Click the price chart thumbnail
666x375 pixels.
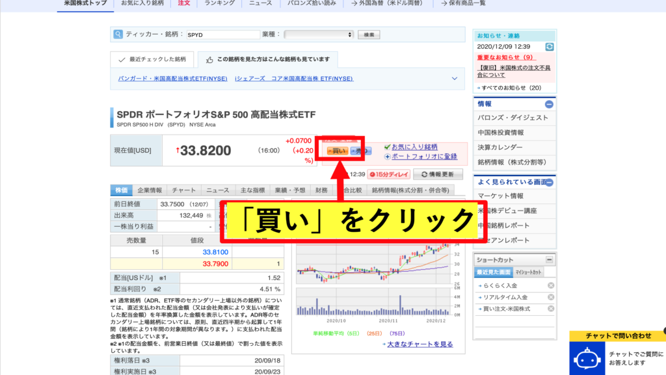click(378, 280)
